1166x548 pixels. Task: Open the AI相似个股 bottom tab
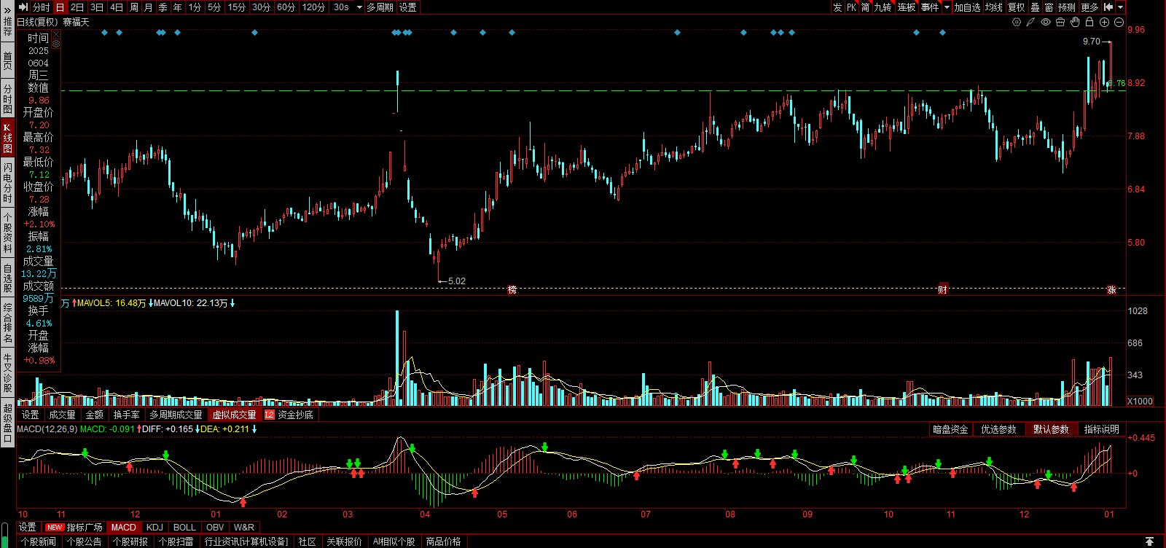coord(394,541)
